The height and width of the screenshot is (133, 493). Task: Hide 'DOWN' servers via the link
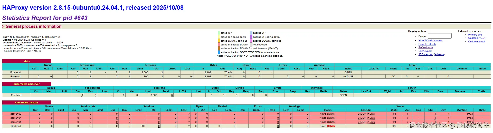point(430,41)
